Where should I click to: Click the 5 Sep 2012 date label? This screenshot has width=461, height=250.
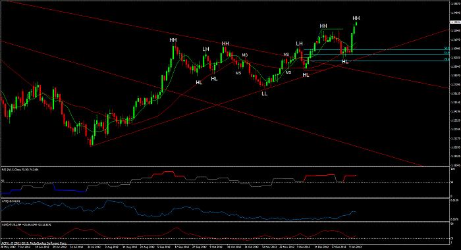(x=164, y=247)
